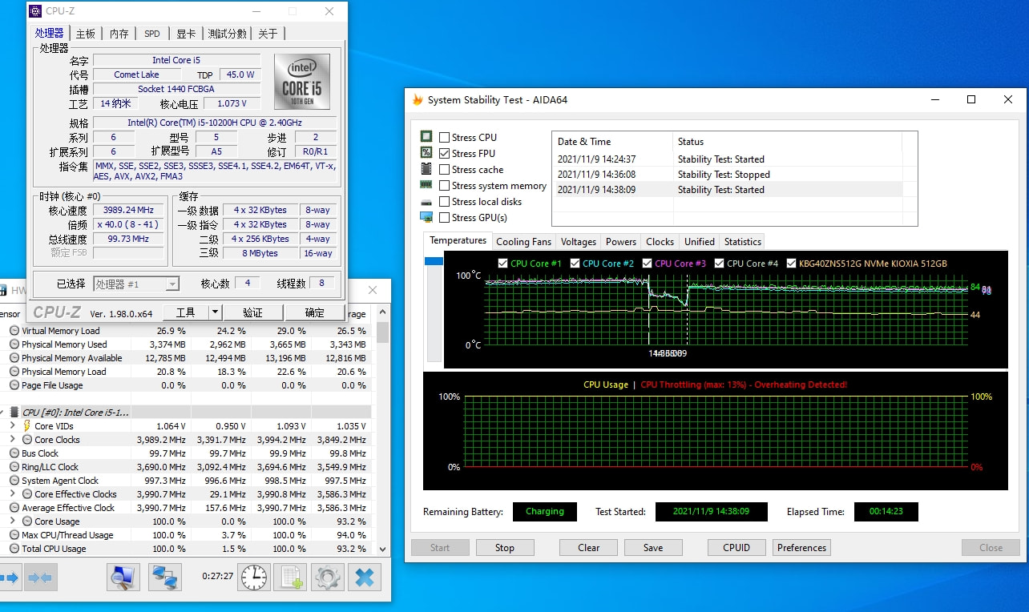Click the HWiNFO clock reset timer icon

coord(254,577)
